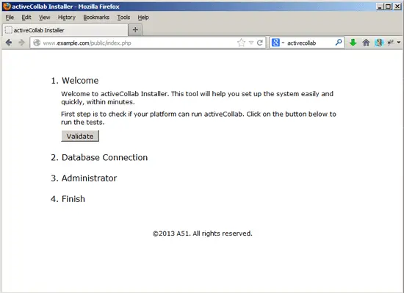Go back with the back arrow

coord(9,43)
